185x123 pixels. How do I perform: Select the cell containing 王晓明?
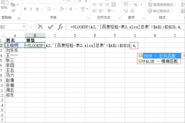pyautogui.click(x=15, y=45)
